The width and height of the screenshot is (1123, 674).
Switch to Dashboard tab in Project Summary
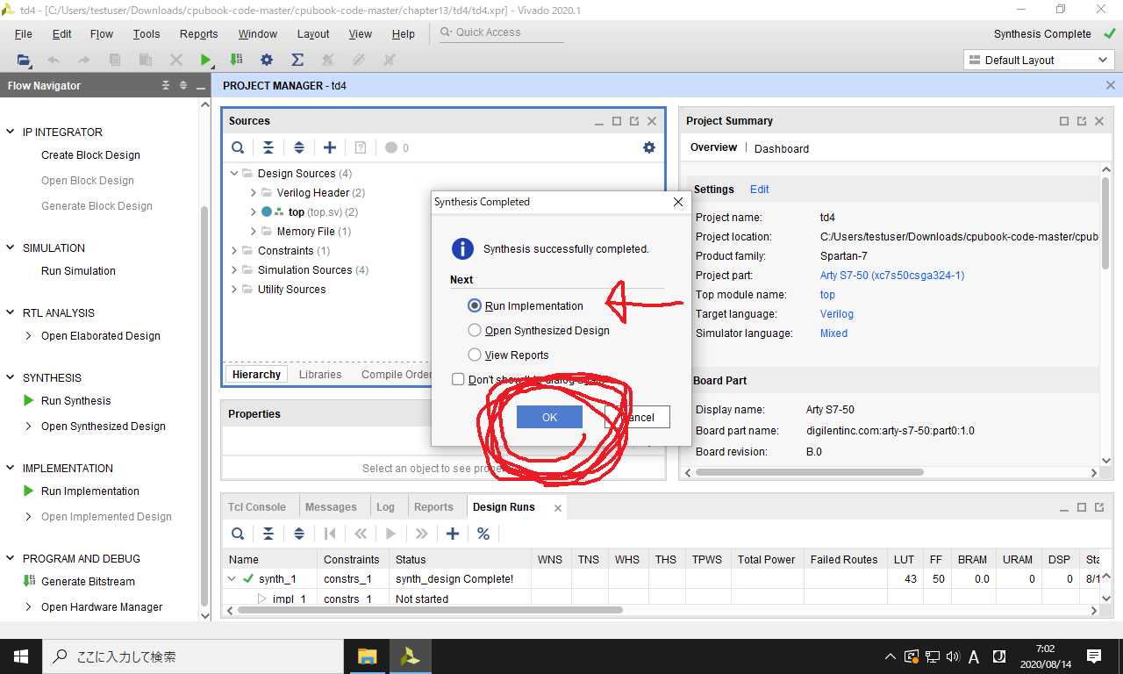point(782,148)
